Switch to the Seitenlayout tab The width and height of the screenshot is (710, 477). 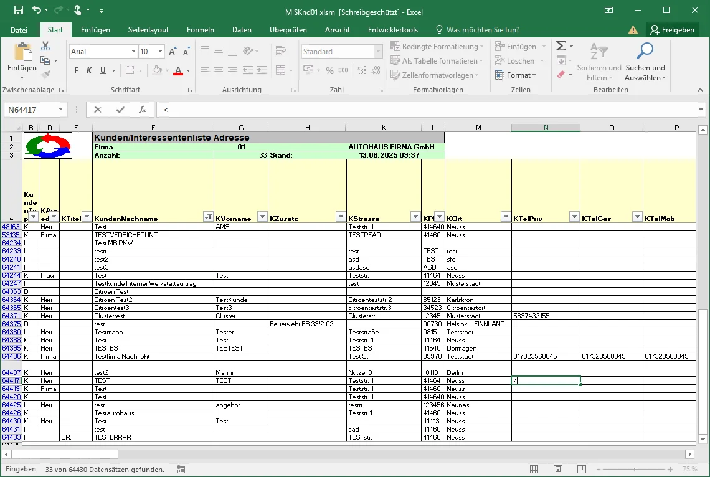pyautogui.click(x=148, y=30)
